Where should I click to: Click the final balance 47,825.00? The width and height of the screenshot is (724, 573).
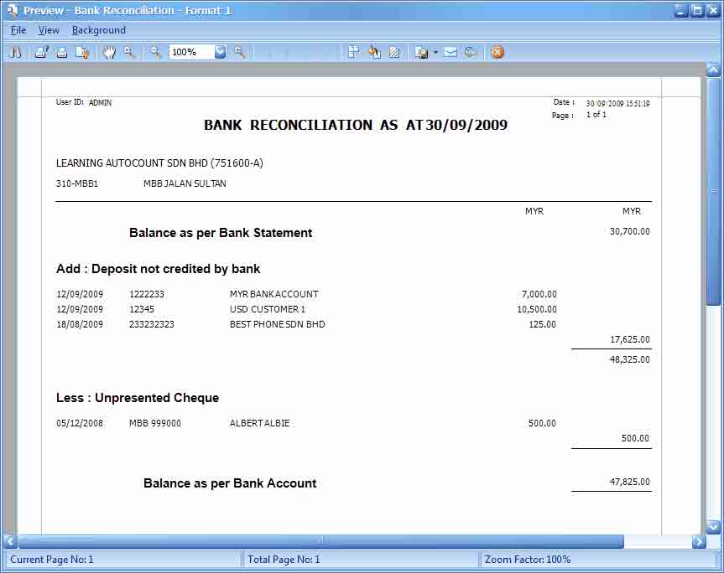[630, 482]
